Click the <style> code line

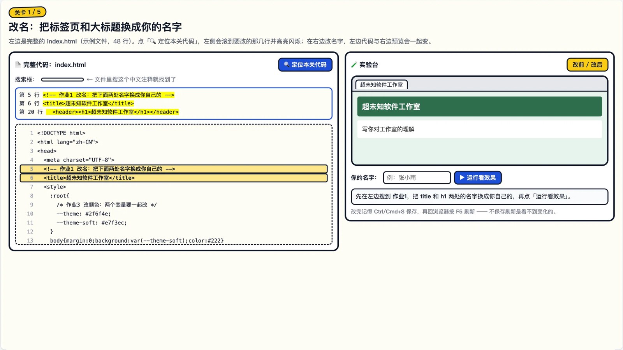coord(55,187)
